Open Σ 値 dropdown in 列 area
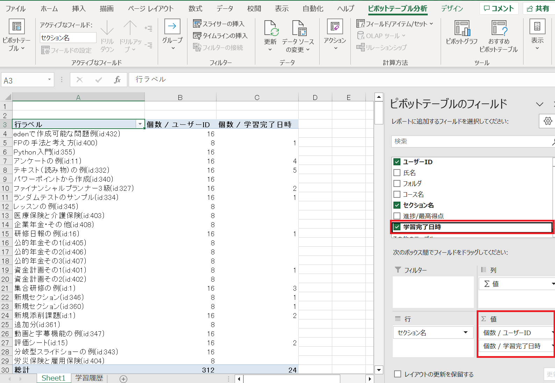 (x=553, y=284)
